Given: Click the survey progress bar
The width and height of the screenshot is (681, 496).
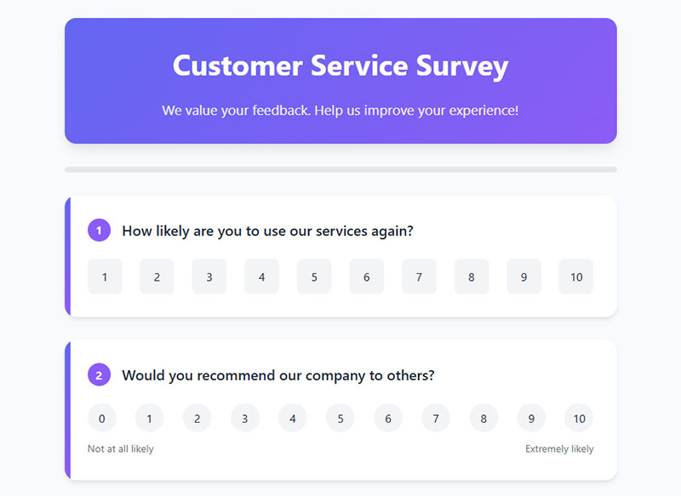Looking at the screenshot, I should (x=340, y=169).
